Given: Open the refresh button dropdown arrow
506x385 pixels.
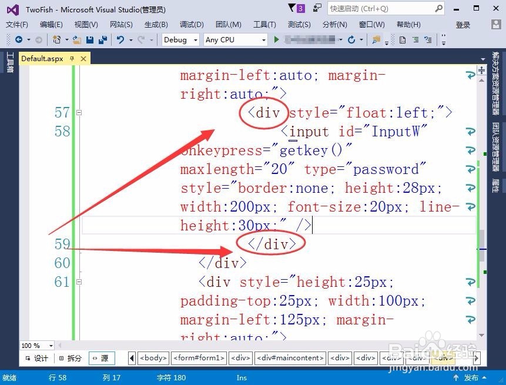Looking at the screenshot, I should [x=361, y=40].
